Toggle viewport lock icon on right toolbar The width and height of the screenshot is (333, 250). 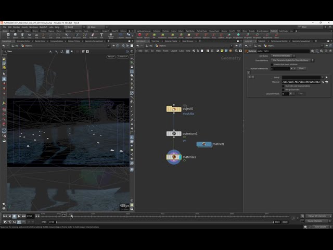[132, 67]
